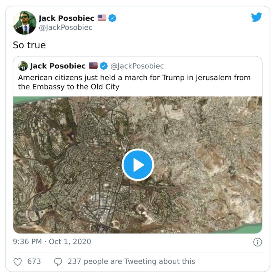Screen dimensions: 276x280
Task: Click Jack Posobiec's profile avatar
Action: tap(24, 22)
